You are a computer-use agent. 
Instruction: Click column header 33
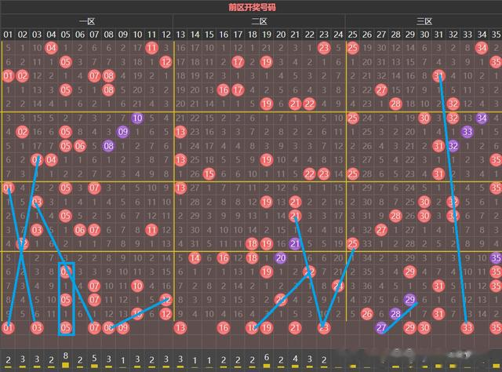pos(467,35)
